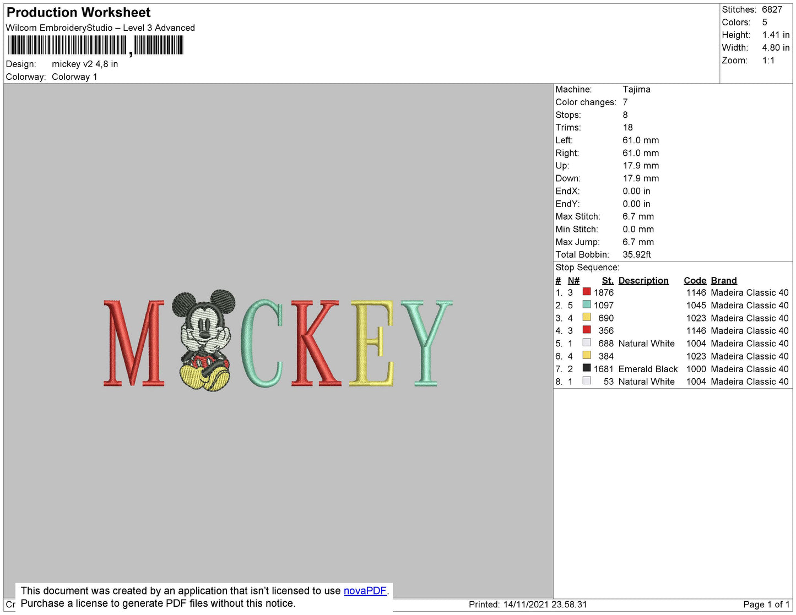Open the novaPDF hyperlink

point(365,591)
